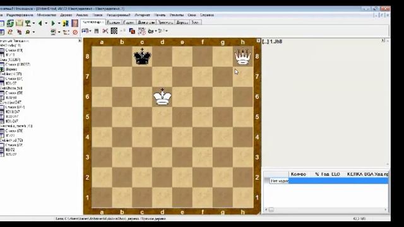
Task: Select the black king on c8
Action: (142, 56)
